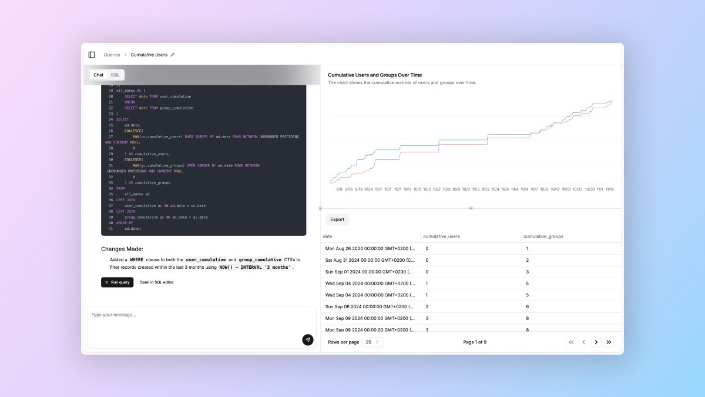
Task: Click the Changes Made heading
Action: click(122, 249)
